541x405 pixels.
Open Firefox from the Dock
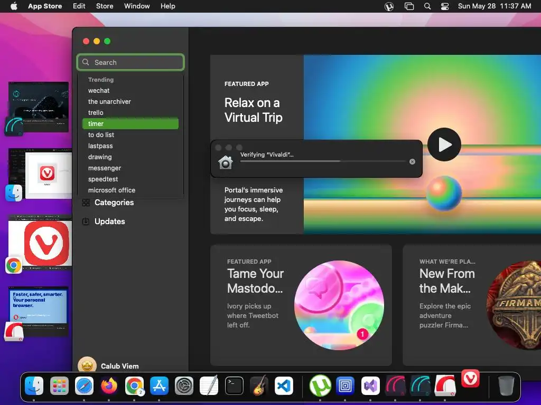pyautogui.click(x=109, y=385)
